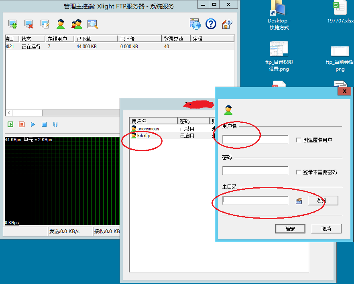This screenshot has height=284, width=354.
Task: Open the user list icon
Action: [x=61, y=24]
